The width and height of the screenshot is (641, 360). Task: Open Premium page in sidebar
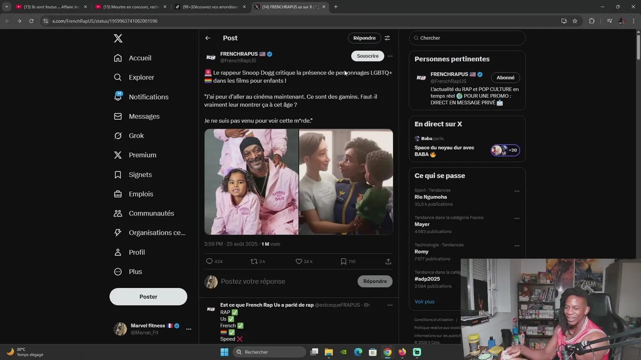135,155
